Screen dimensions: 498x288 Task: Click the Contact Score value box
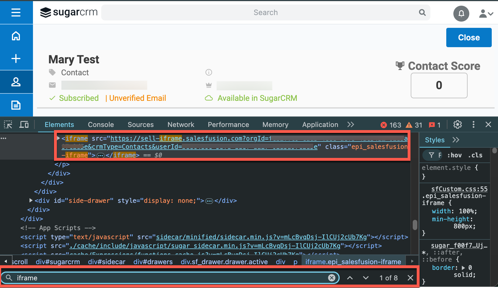coord(439,85)
